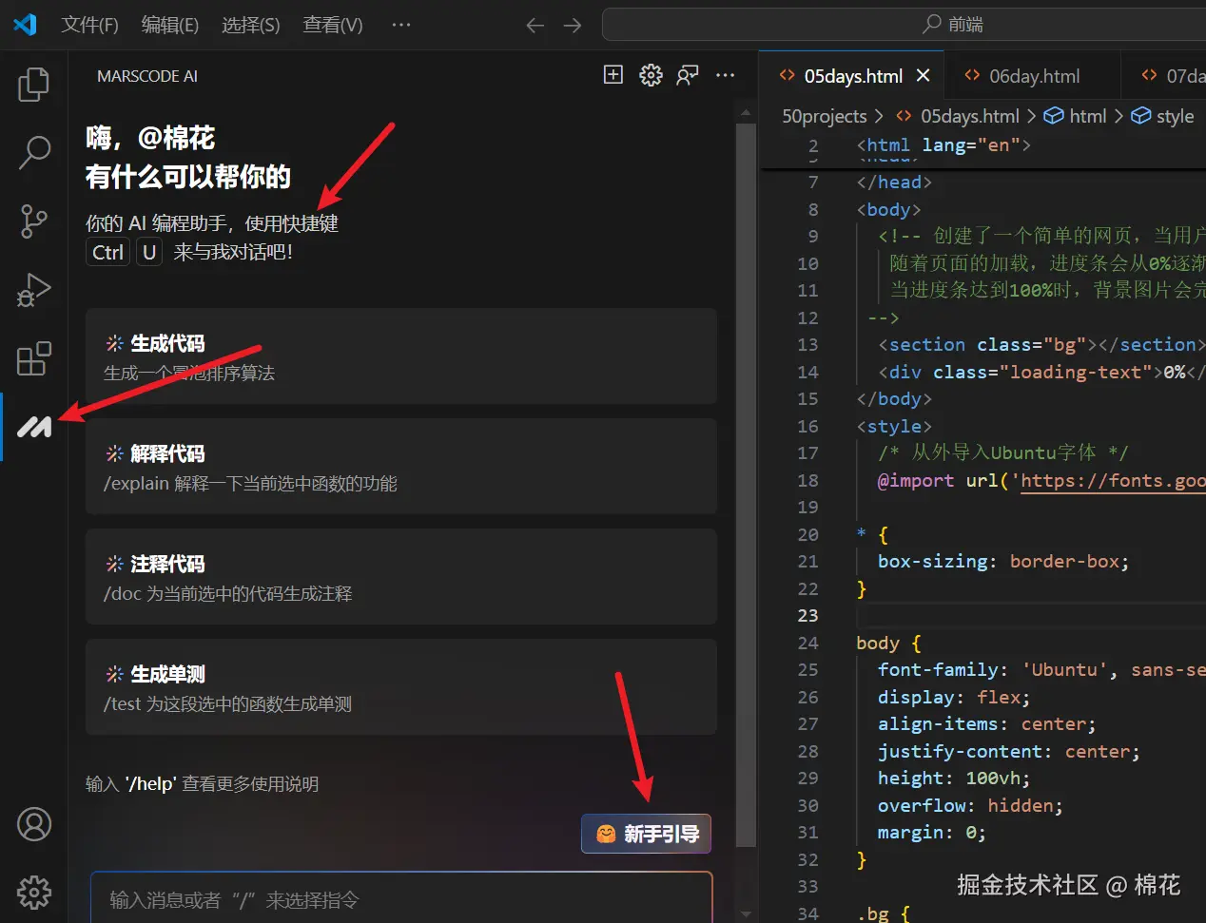The width and height of the screenshot is (1206, 923).
Task: Open the Manage gear at the bottom left
Action: [x=34, y=892]
